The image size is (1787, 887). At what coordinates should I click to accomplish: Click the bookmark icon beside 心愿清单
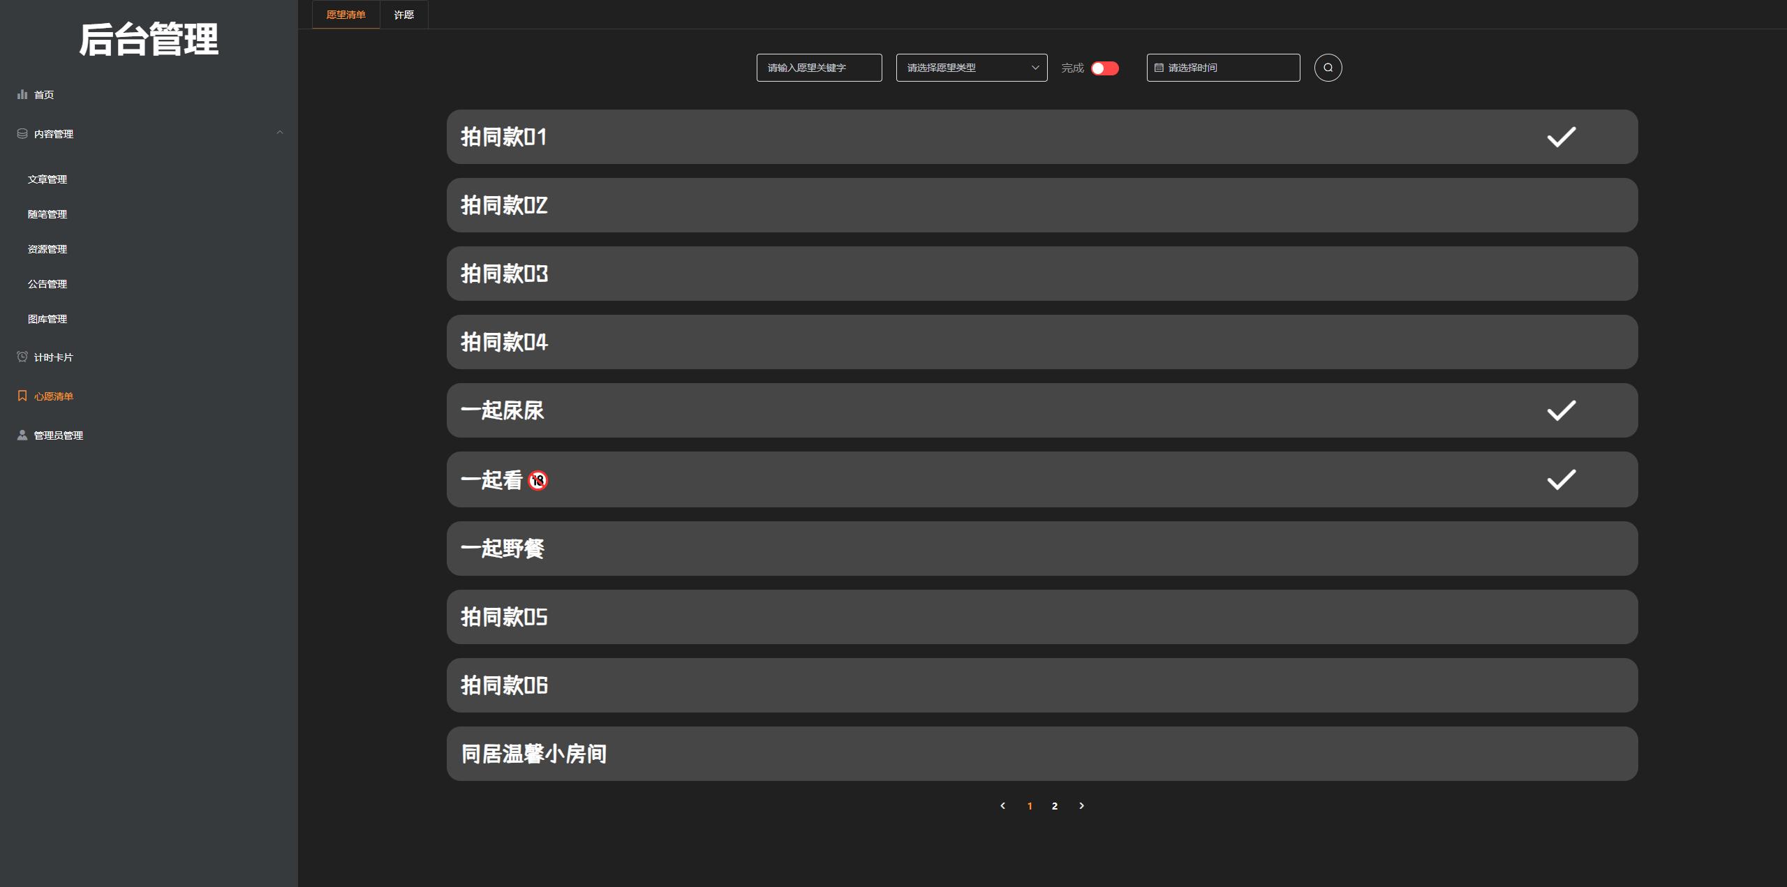click(x=22, y=396)
